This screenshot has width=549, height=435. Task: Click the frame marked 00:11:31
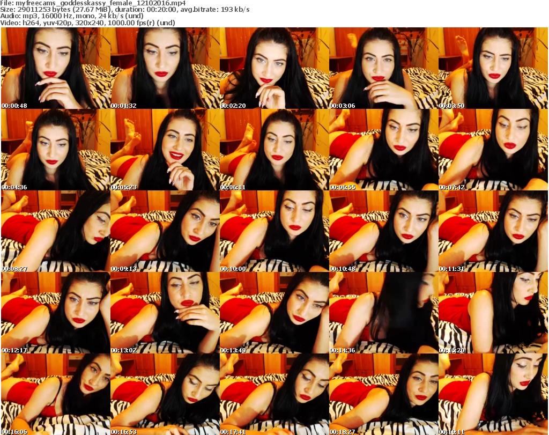493,231
